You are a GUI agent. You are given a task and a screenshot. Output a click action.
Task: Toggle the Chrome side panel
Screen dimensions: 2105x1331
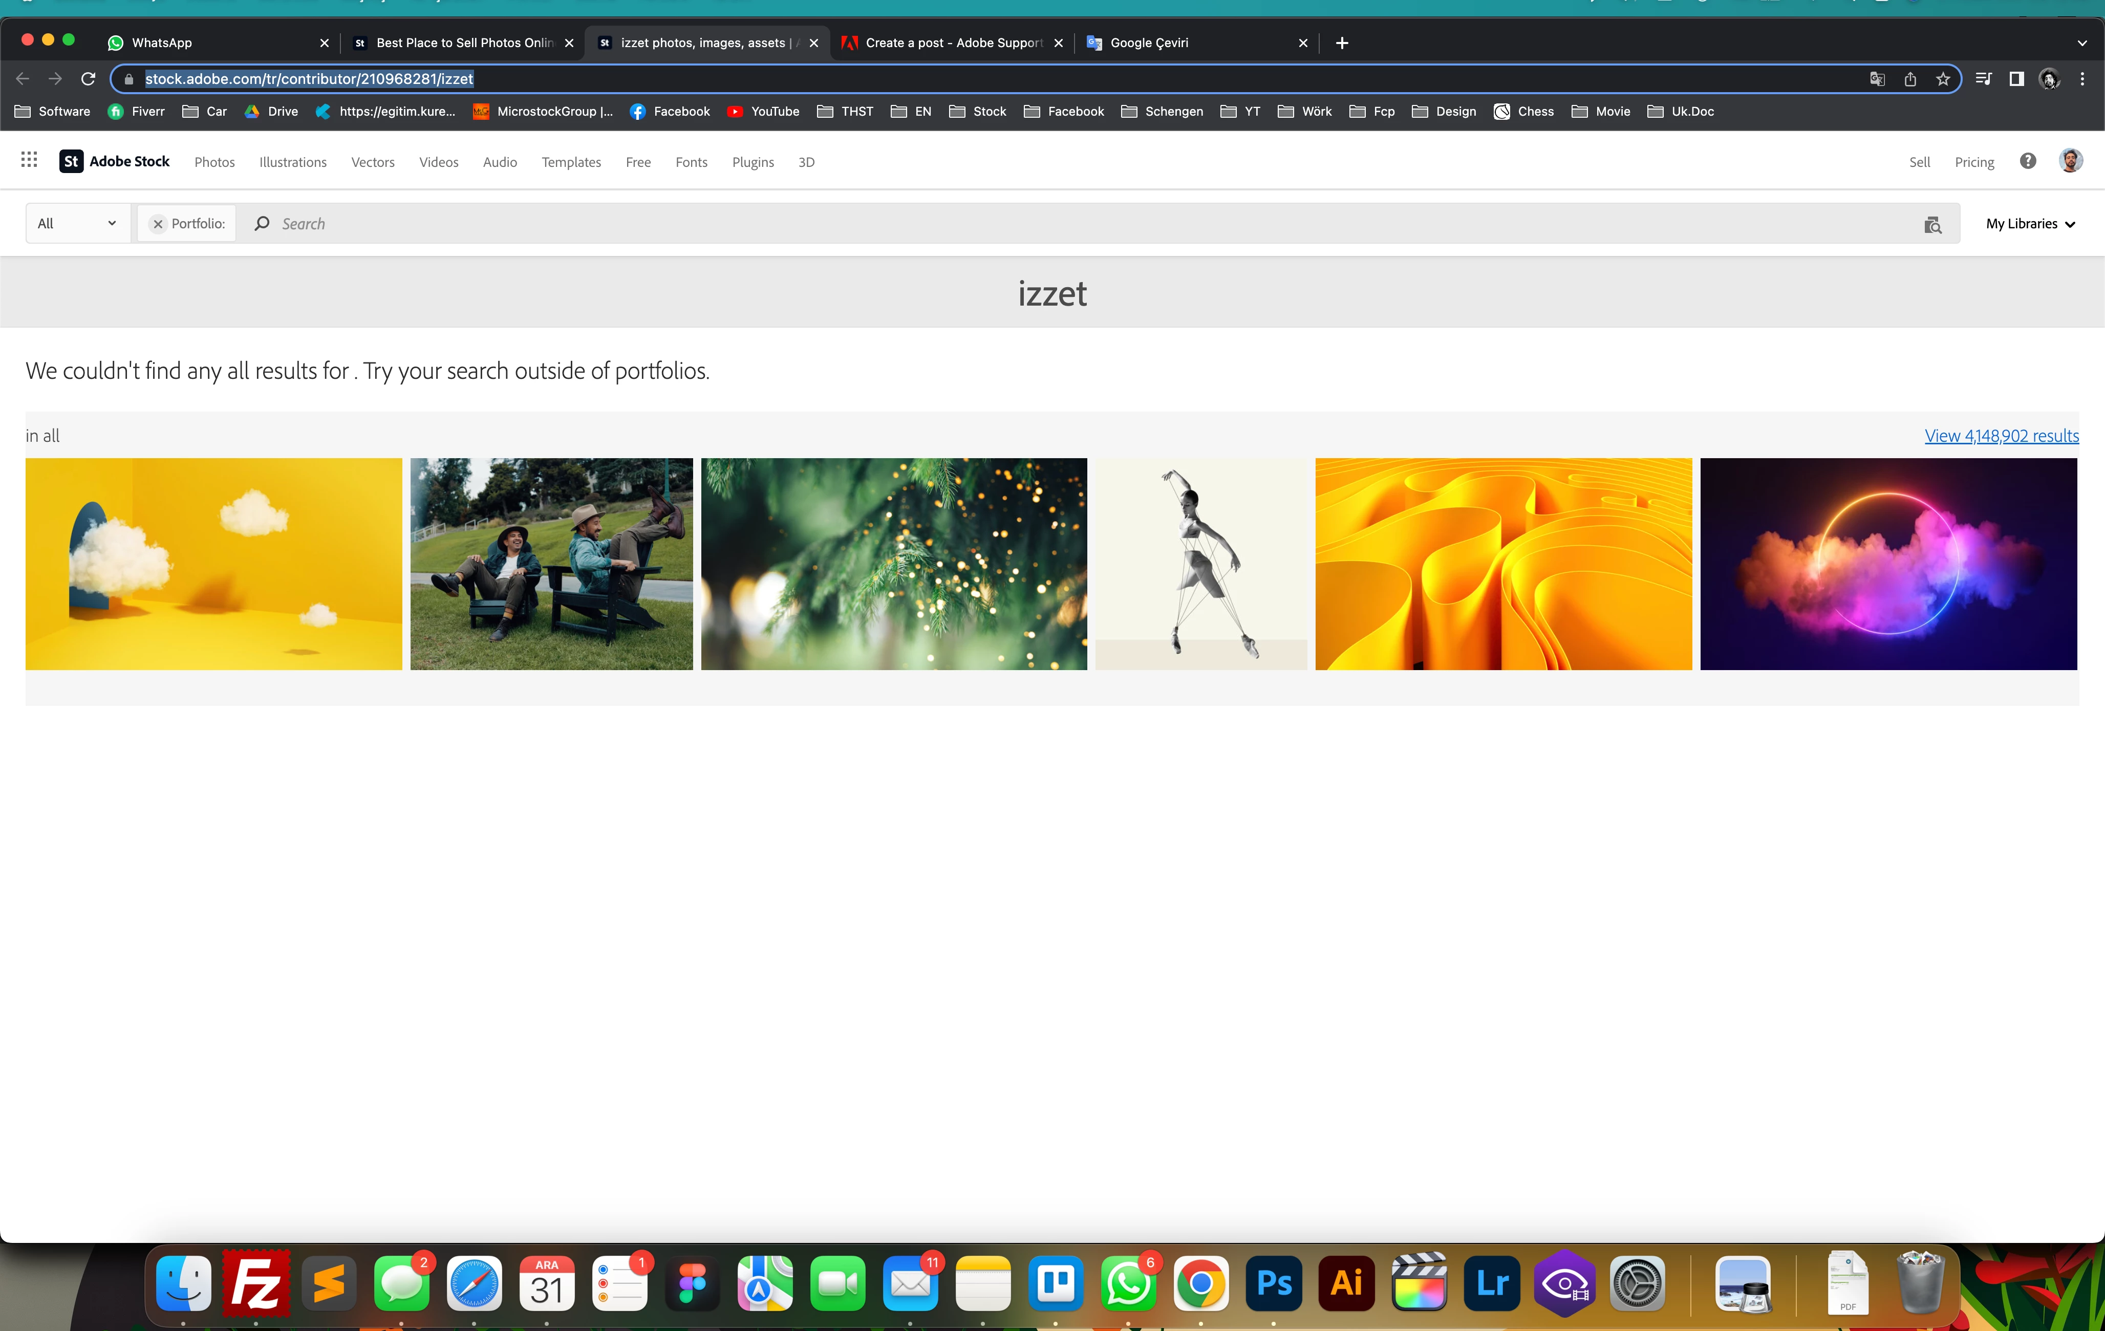[2016, 79]
